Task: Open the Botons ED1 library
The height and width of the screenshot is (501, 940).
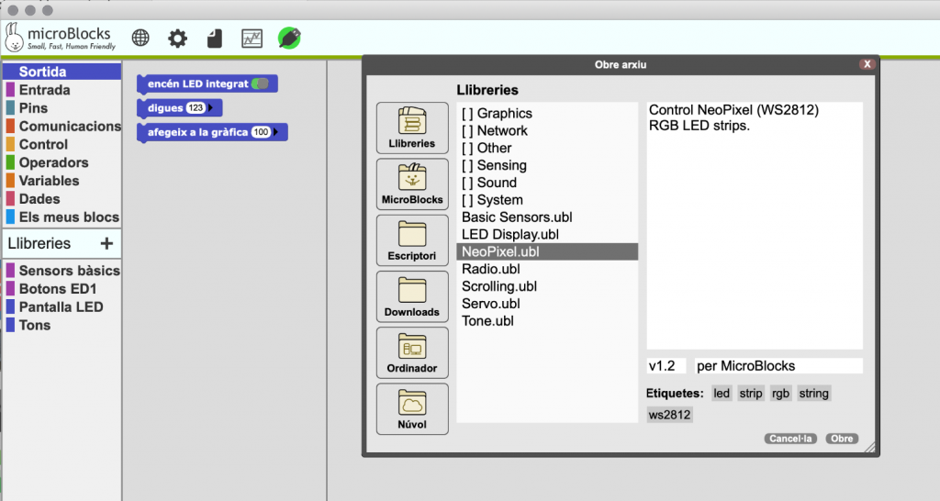Action: click(62, 289)
